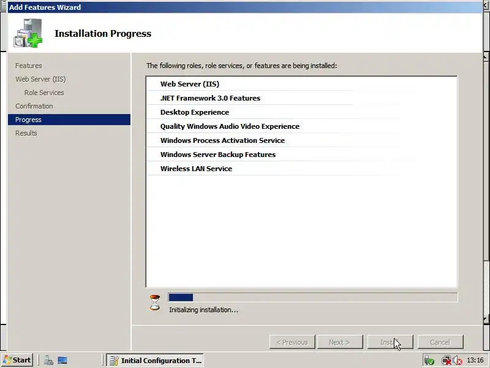Viewport: 490px width, 368px height.
Task: Open the network status tray icon
Action: pyautogui.click(x=446, y=361)
